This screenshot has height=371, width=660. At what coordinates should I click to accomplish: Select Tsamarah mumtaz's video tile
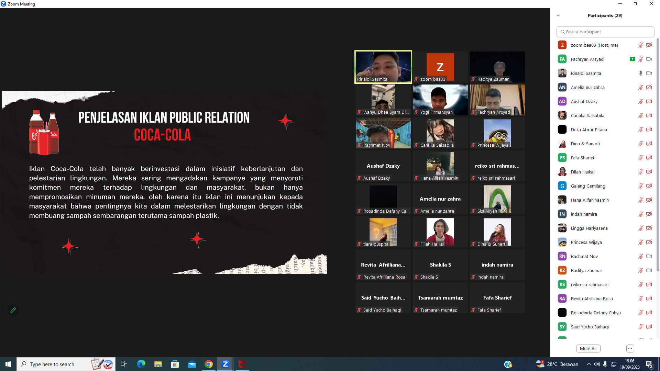point(440,298)
